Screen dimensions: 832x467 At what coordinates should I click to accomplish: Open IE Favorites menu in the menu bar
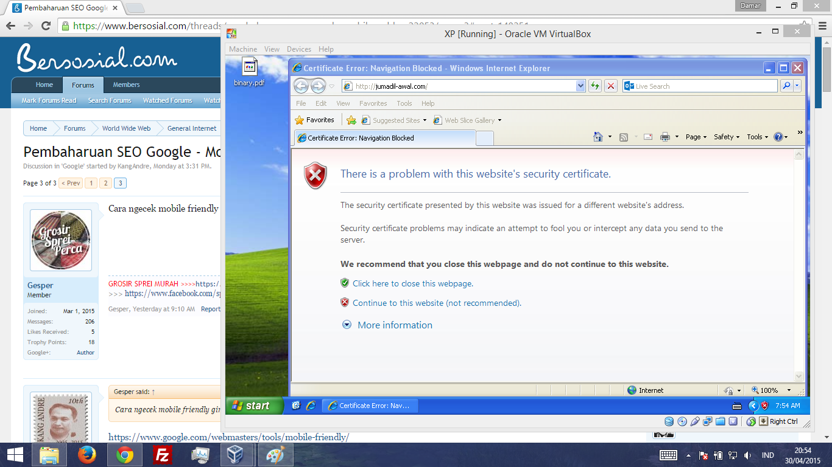373,103
